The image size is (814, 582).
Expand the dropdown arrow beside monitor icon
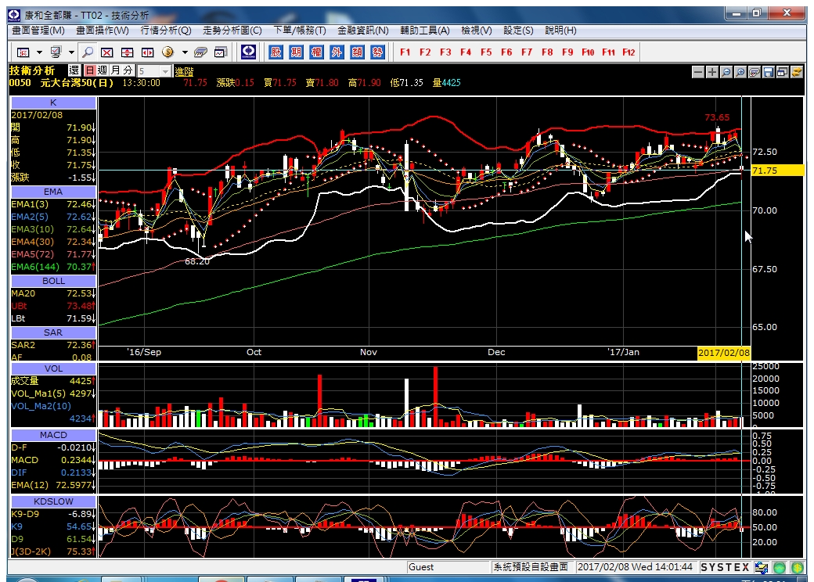point(71,52)
